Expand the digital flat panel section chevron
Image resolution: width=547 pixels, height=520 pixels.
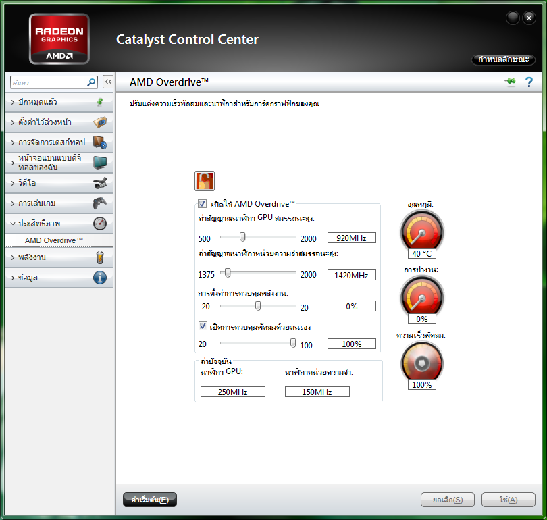point(13,163)
